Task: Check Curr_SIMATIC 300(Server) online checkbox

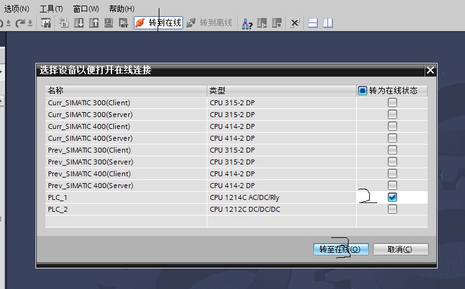Action: click(392, 115)
